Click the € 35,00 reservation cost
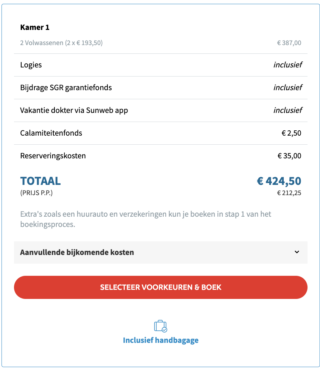The height and width of the screenshot is (369, 320). point(289,156)
